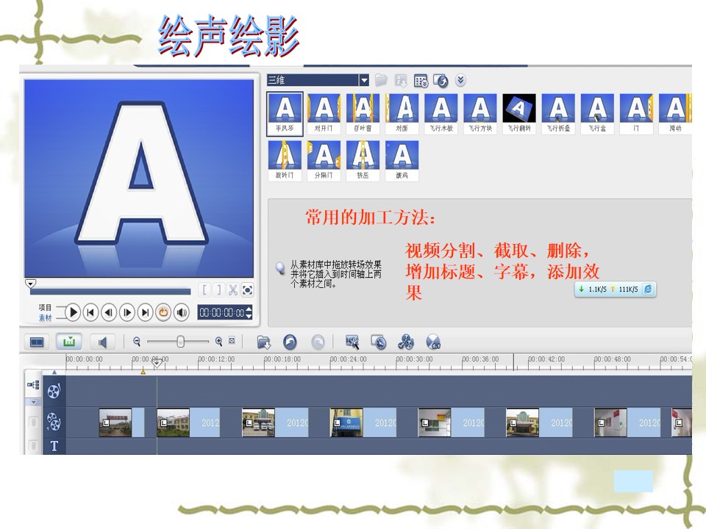Step back to previous frame

tap(109, 312)
